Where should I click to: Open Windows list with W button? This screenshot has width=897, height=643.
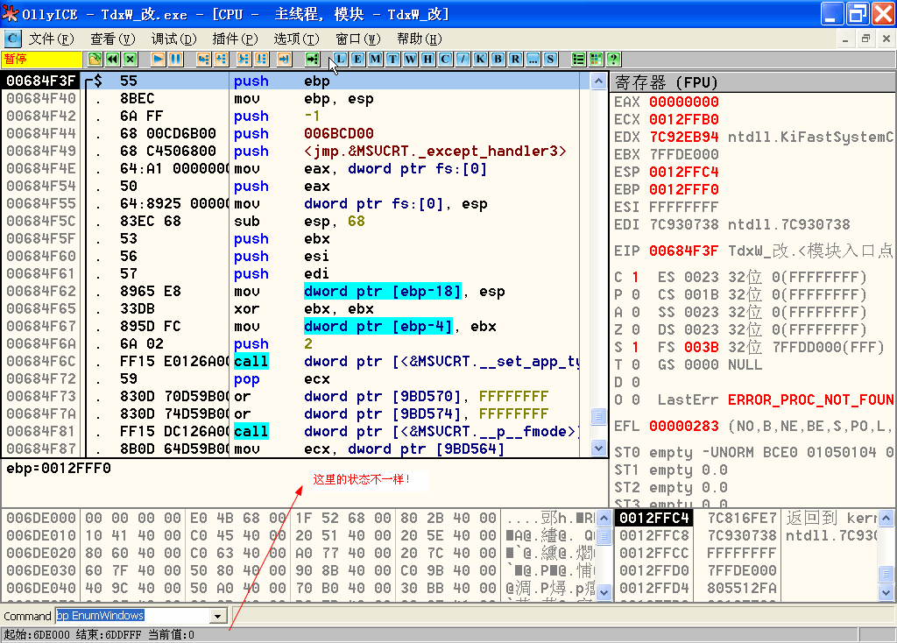410,59
